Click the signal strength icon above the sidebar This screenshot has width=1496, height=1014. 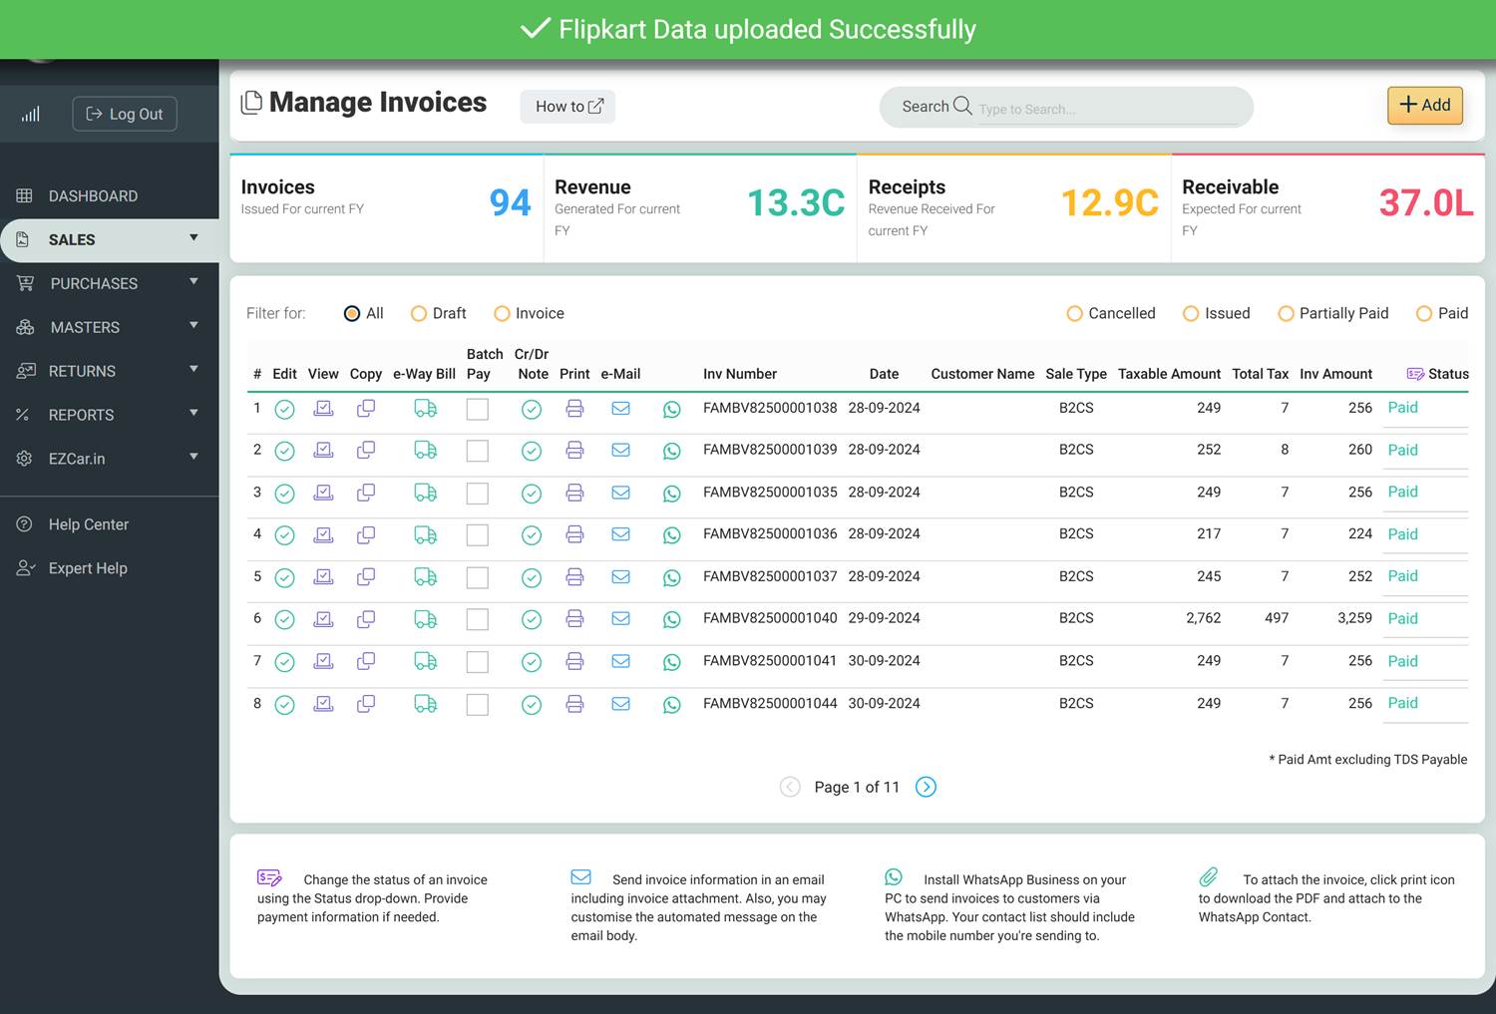coord(30,114)
